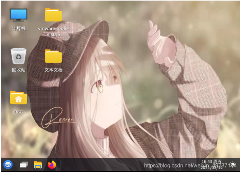Click the keyboard input method tray icon
240x172 pixels.
tap(191, 165)
